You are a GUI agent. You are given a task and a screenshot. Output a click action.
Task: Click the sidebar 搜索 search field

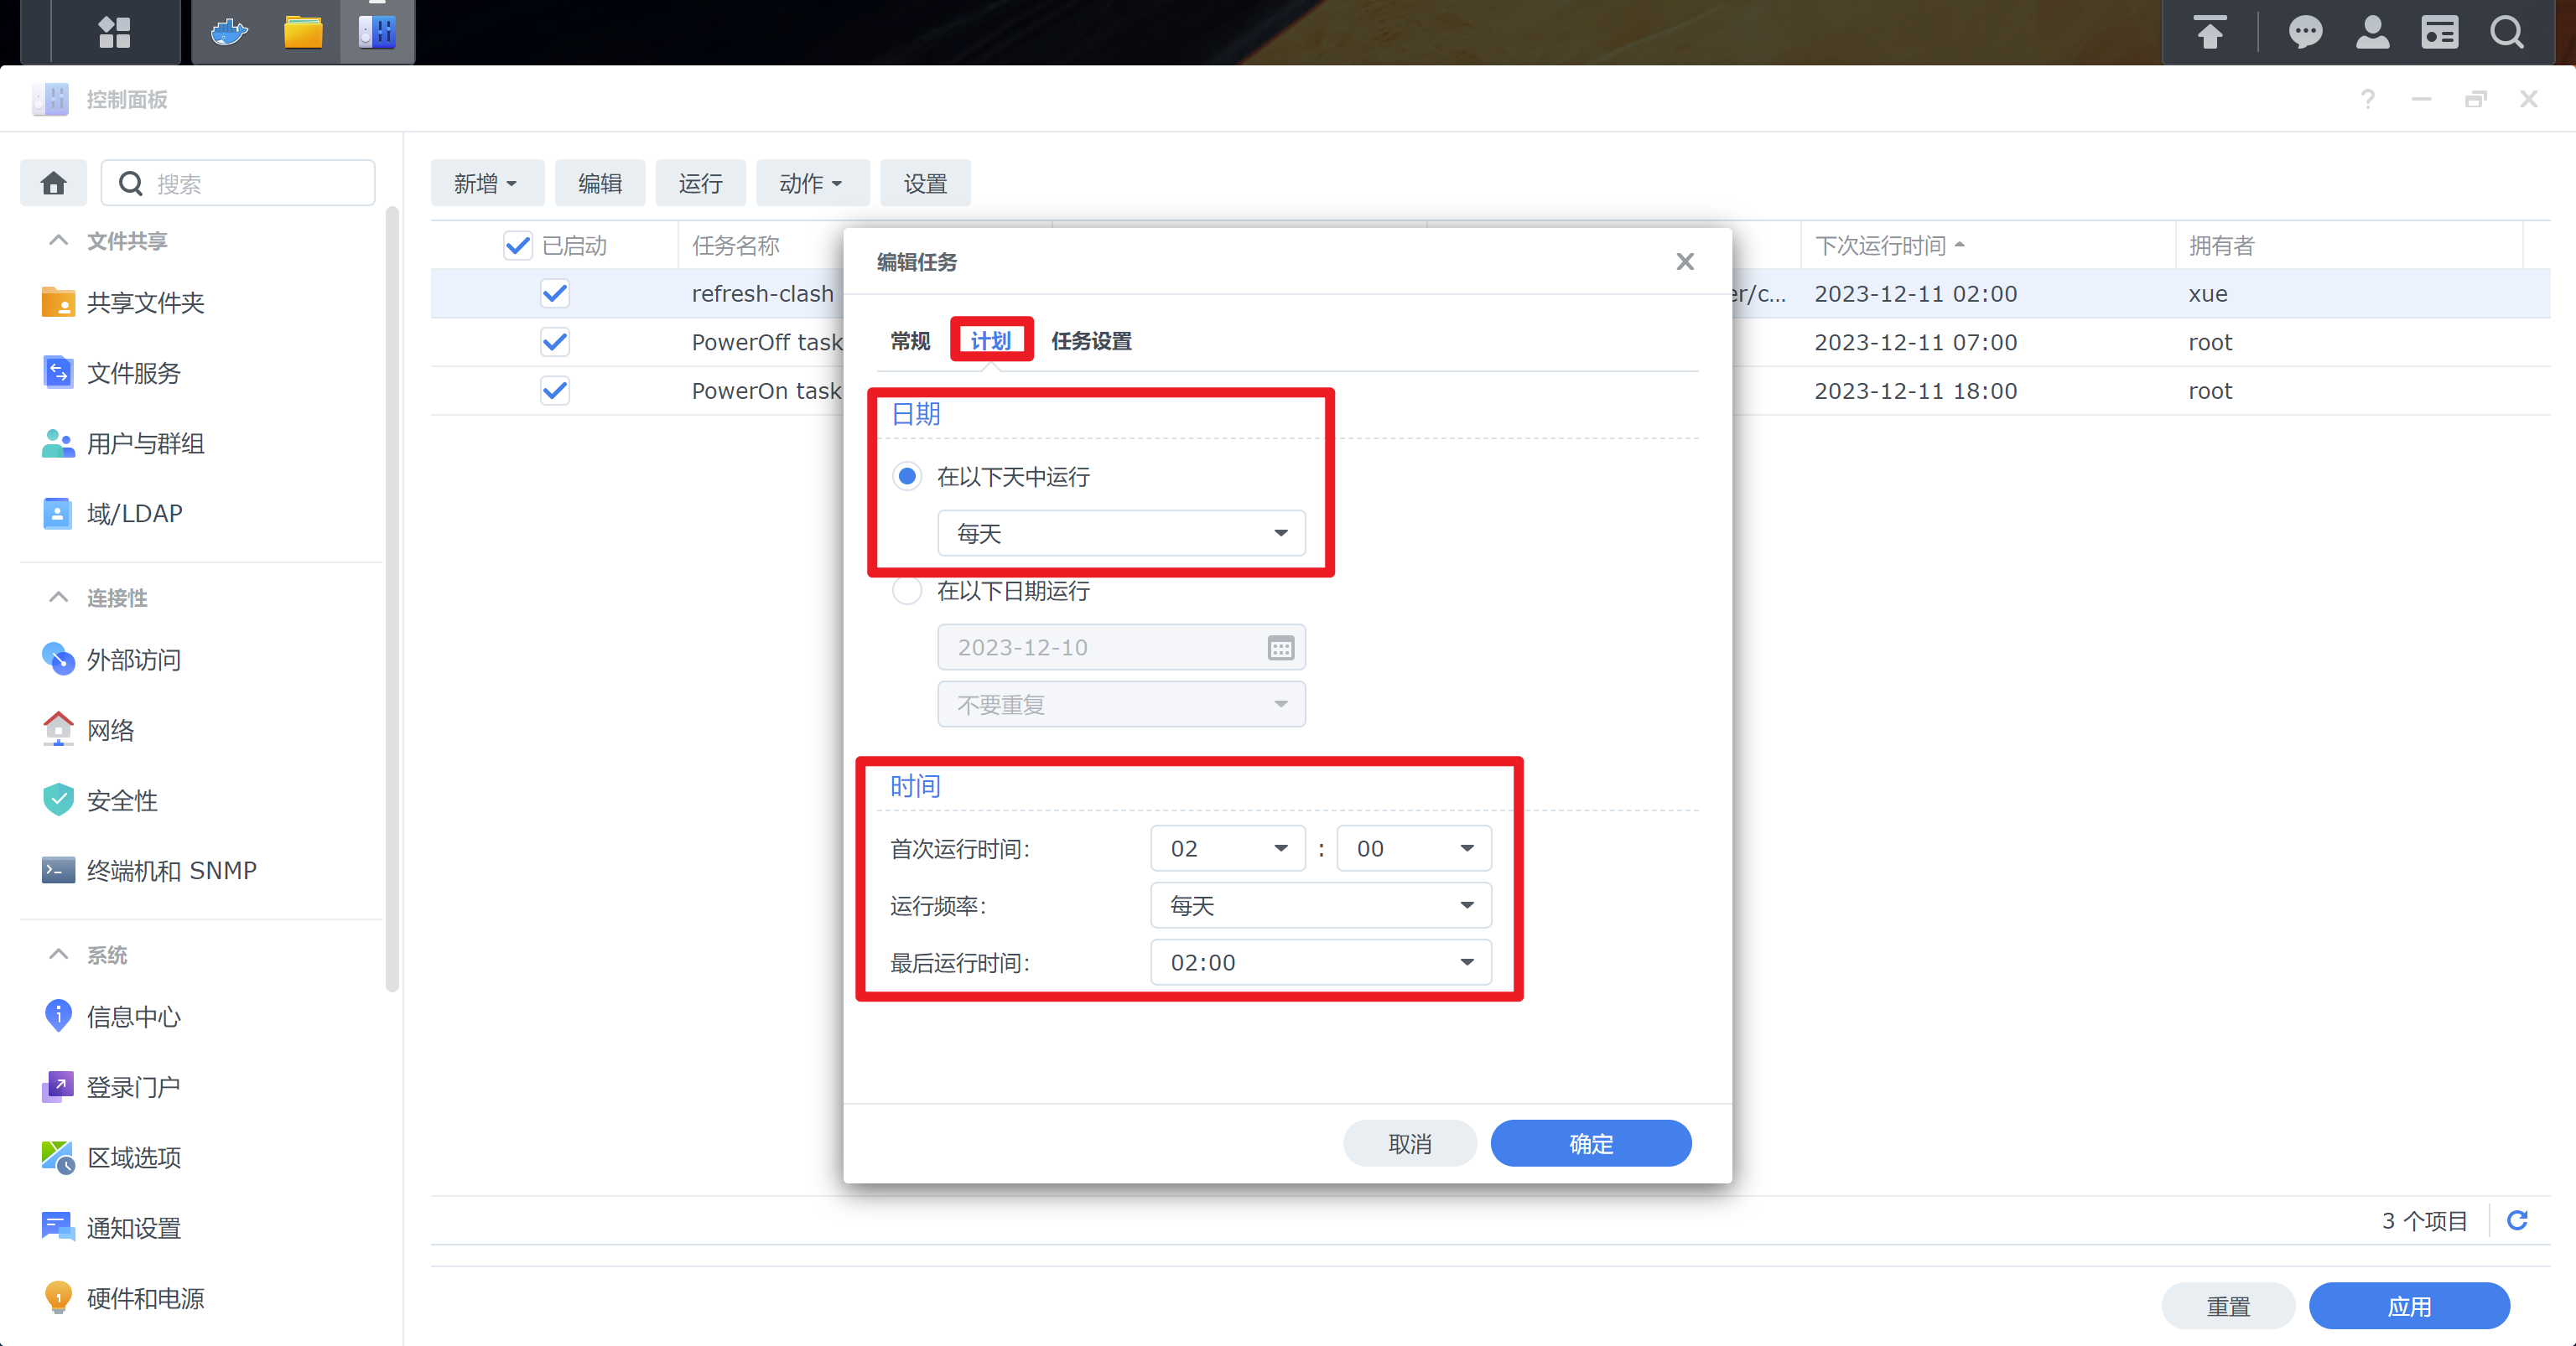coord(238,183)
